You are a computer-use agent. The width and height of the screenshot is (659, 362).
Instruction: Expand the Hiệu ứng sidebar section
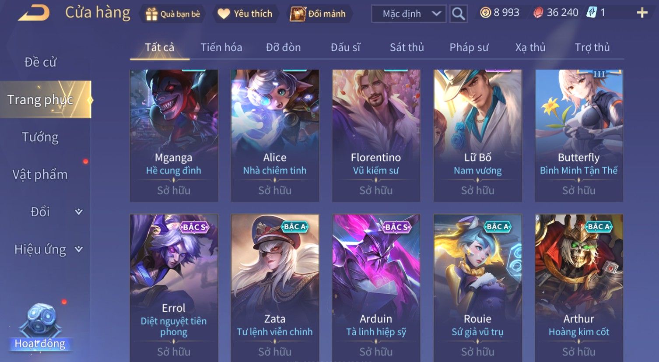[79, 250]
